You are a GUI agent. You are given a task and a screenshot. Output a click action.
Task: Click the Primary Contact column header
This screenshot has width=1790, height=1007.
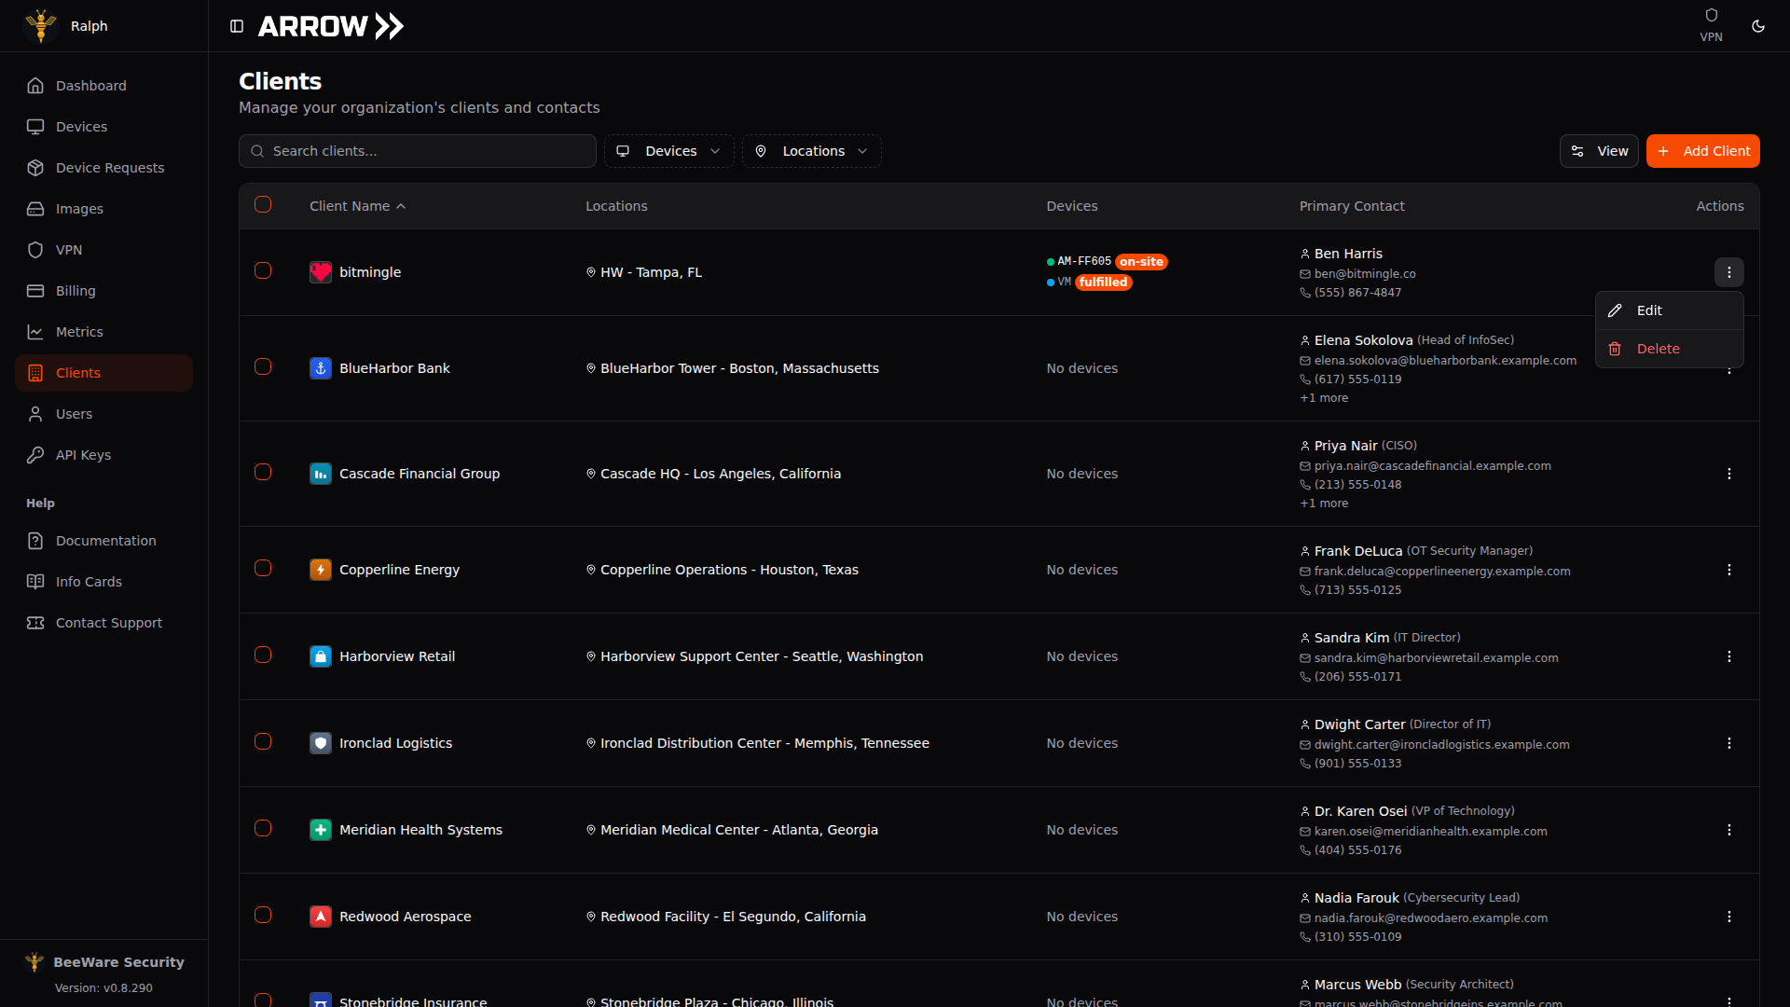coord(1352,206)
